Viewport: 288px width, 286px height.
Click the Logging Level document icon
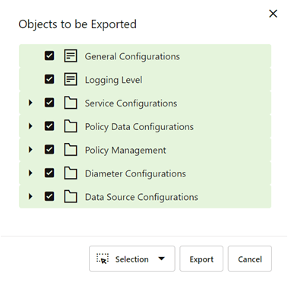[71, 79]
